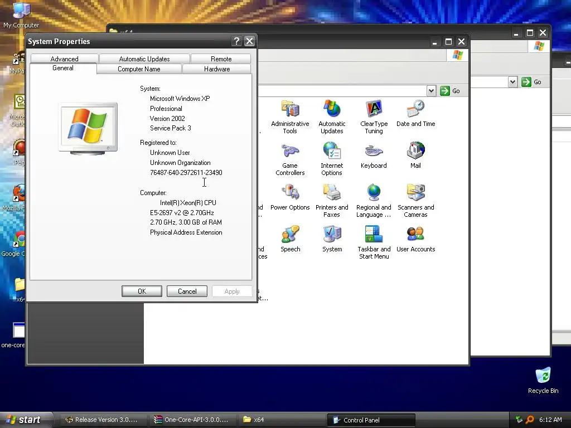Expand address dropdown in rear x64 window
The width and height of the screenshot is (571, 428).
pyautogui.click(x=513, y=82)
